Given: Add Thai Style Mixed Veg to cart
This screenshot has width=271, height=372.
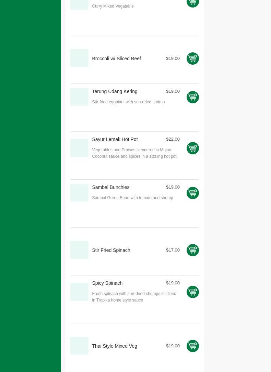Looking at the screenshot, I should (192, 346).
